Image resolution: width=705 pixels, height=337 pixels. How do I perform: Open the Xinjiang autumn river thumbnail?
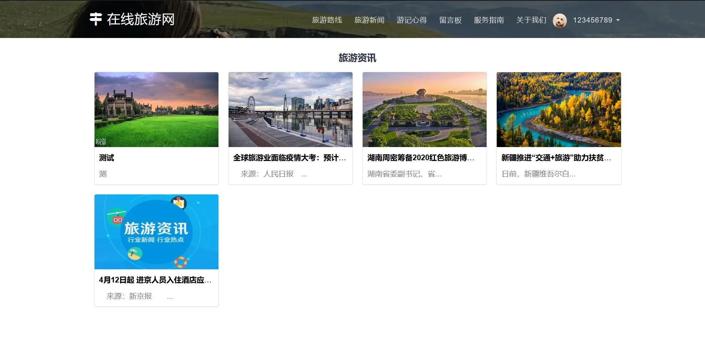tap(559, 109)
